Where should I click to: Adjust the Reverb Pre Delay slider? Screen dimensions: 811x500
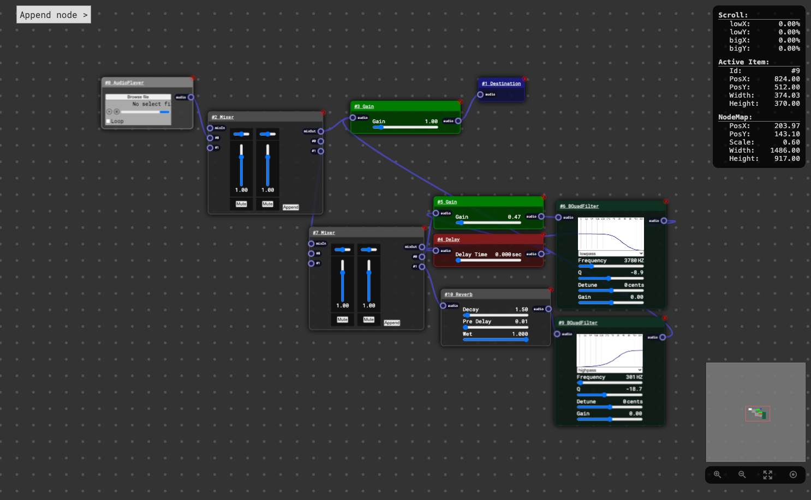pyautogui.click(x=496, y=328)
